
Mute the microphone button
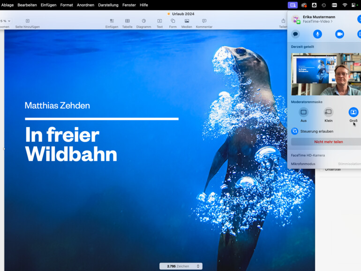[317, 34]
